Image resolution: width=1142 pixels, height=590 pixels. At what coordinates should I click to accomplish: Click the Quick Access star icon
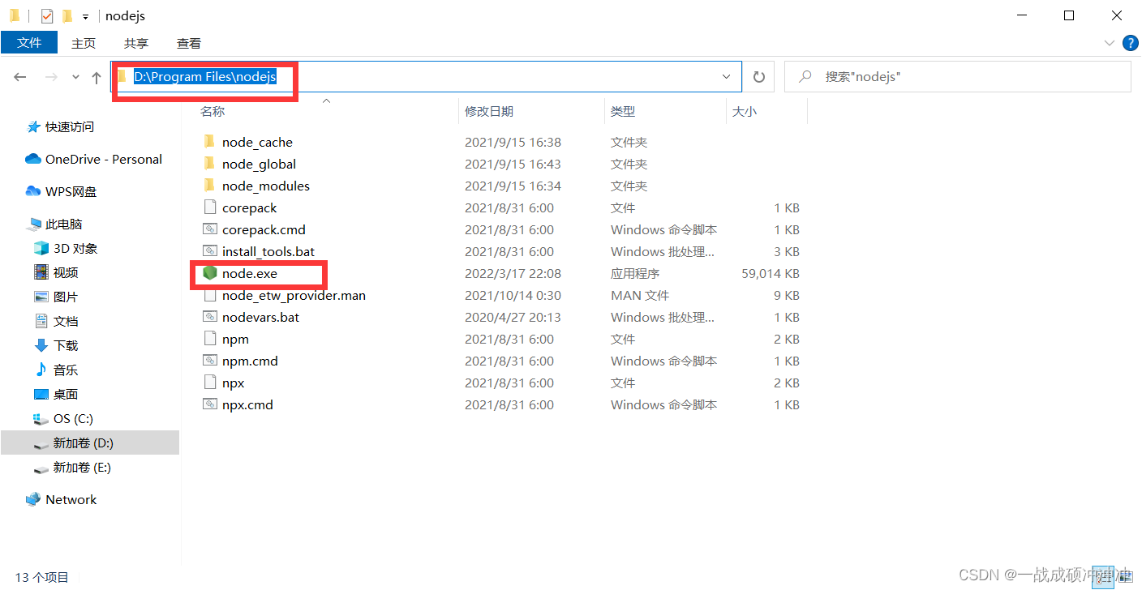pos(33,127)
